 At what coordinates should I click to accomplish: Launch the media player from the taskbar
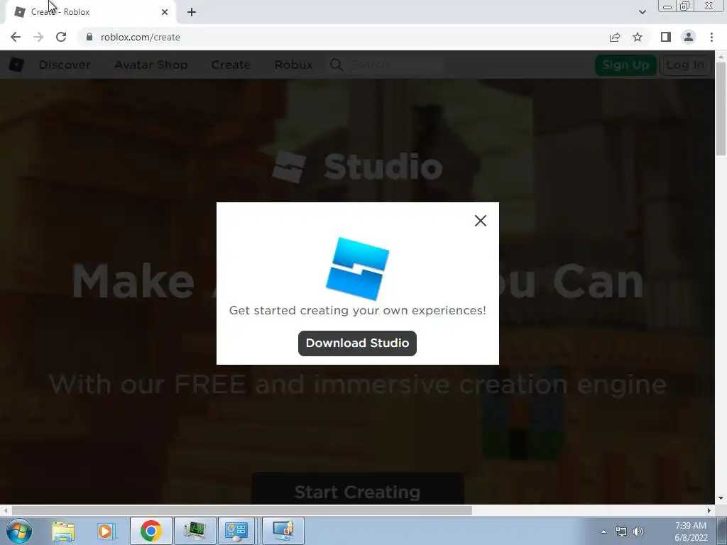point(106,531)
